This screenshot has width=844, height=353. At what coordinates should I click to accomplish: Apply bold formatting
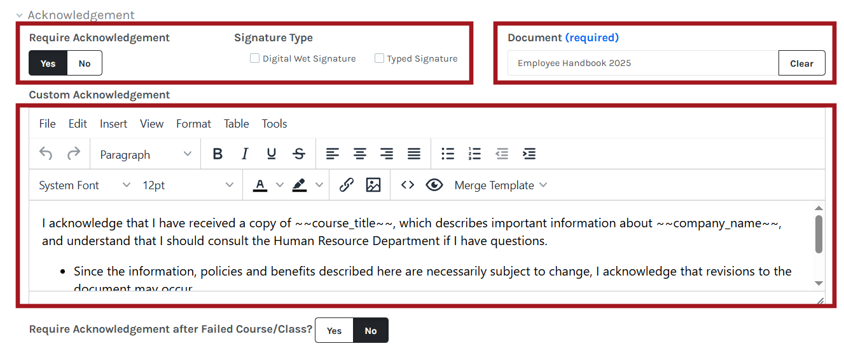[218, 154]
